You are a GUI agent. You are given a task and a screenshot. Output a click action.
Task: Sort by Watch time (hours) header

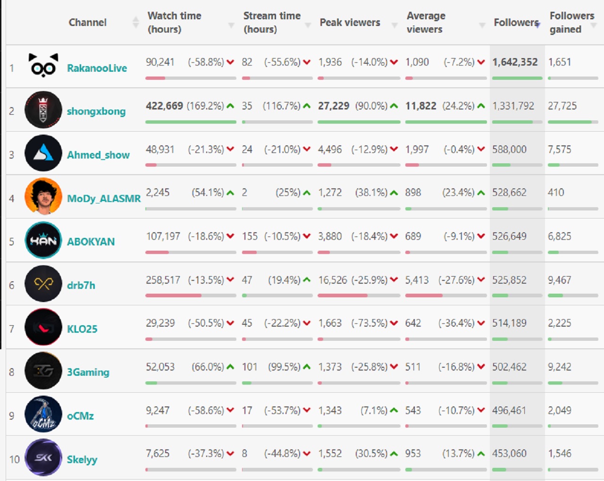point(174,22)
